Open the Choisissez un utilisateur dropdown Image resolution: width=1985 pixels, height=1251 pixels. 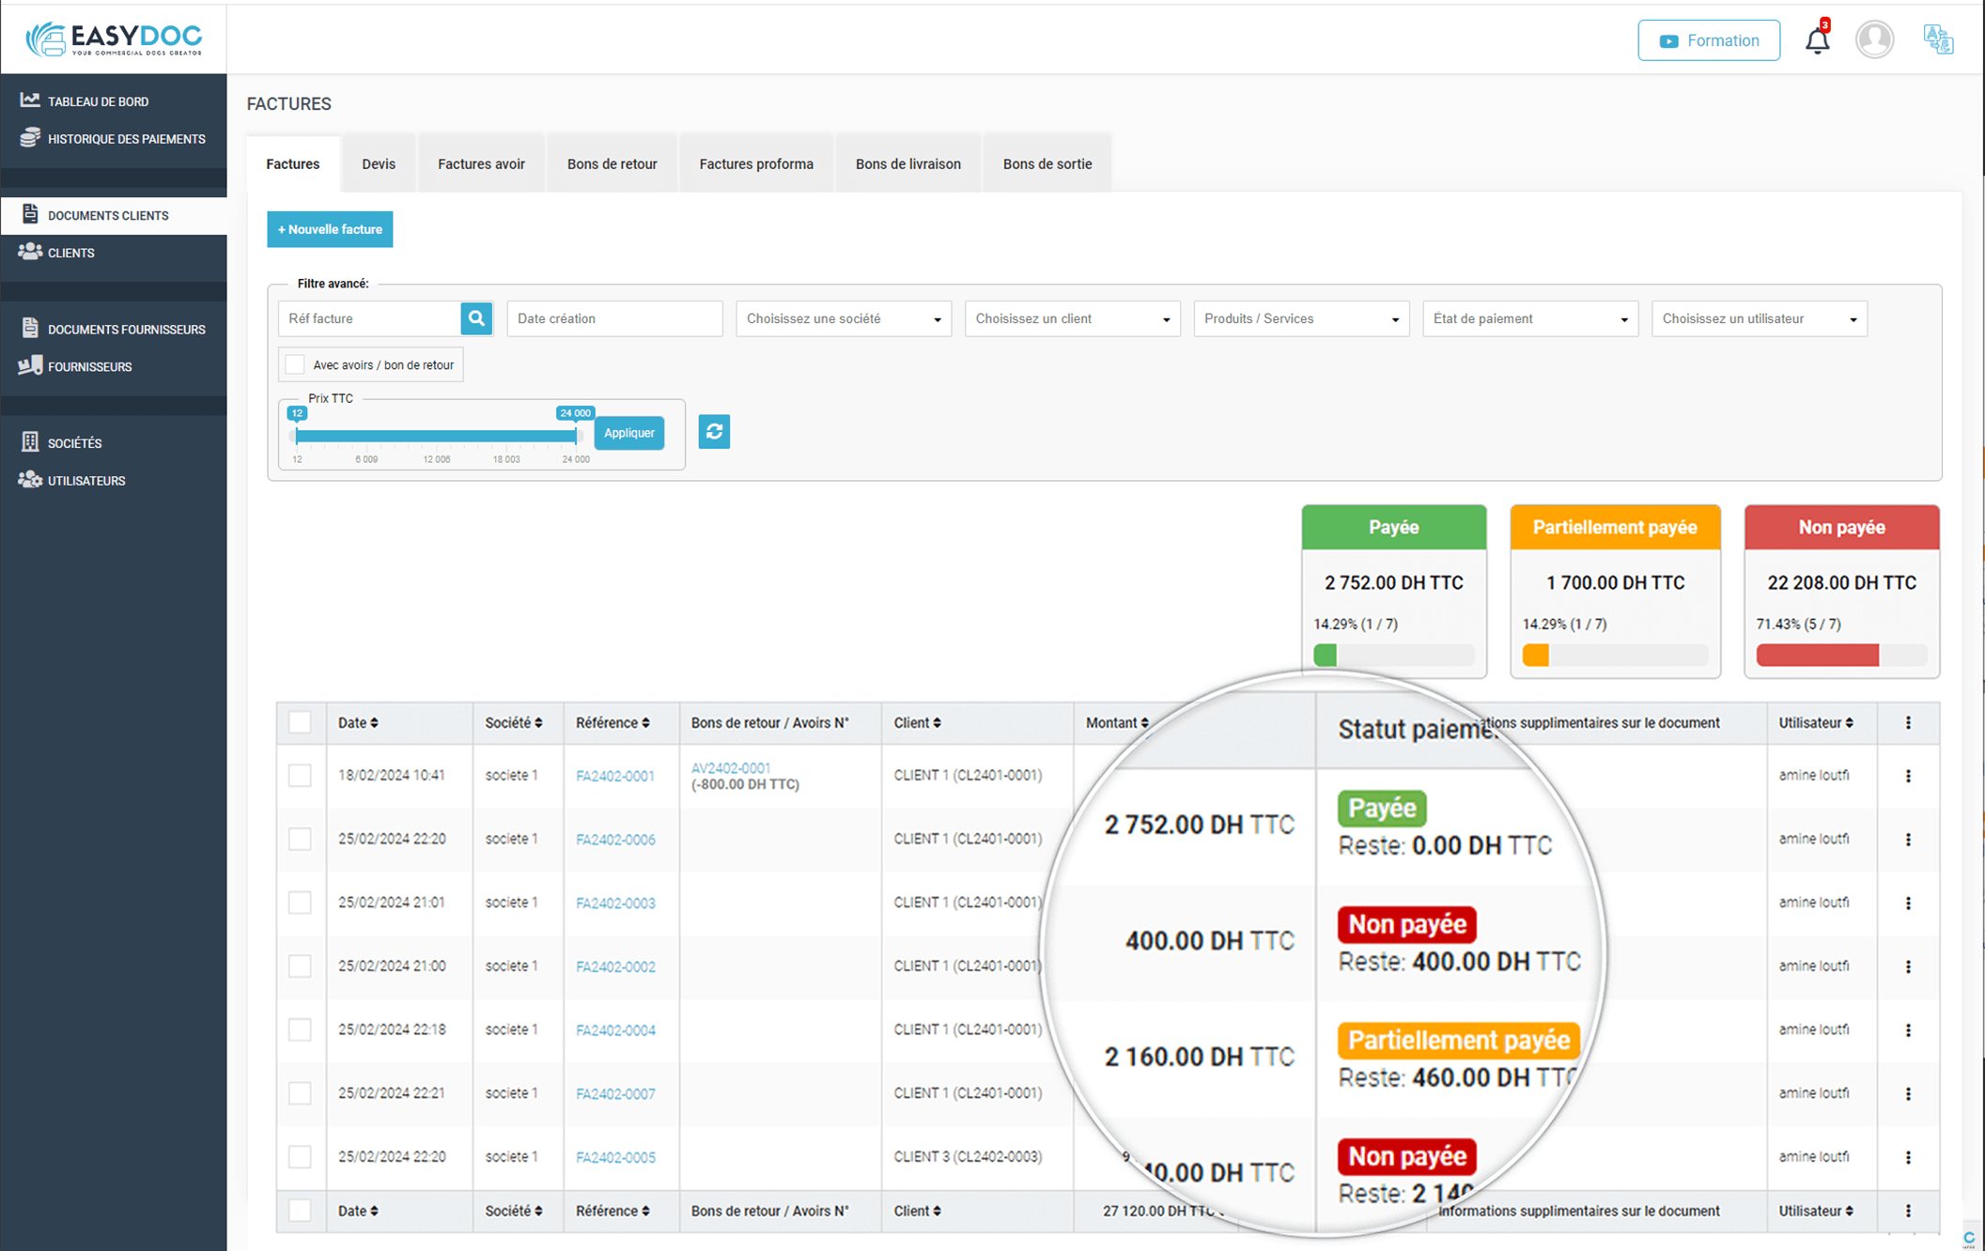click(x=1759, y=318)
